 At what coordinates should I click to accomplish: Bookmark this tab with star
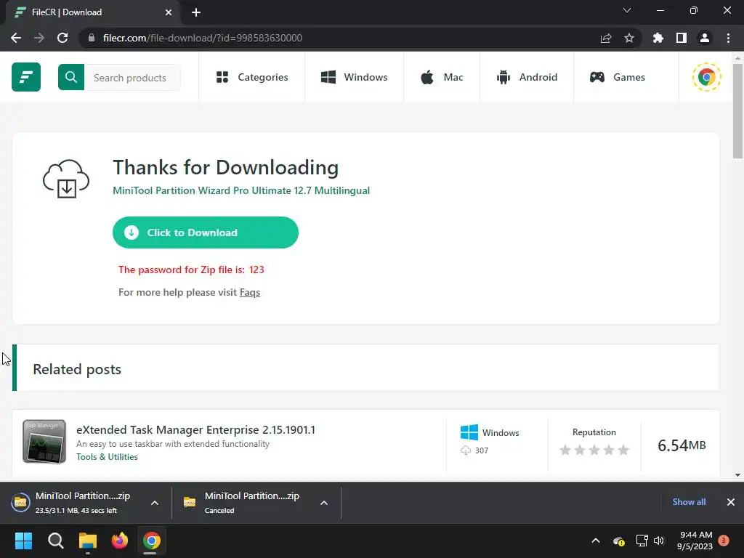pos(629,38)
